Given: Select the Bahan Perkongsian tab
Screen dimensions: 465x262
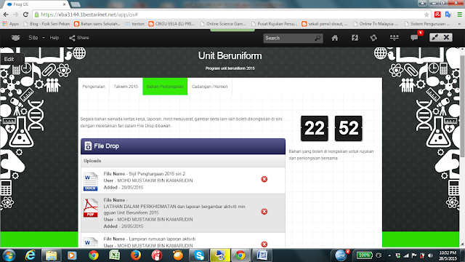Looking at the screenshot, I should (165, 87).
